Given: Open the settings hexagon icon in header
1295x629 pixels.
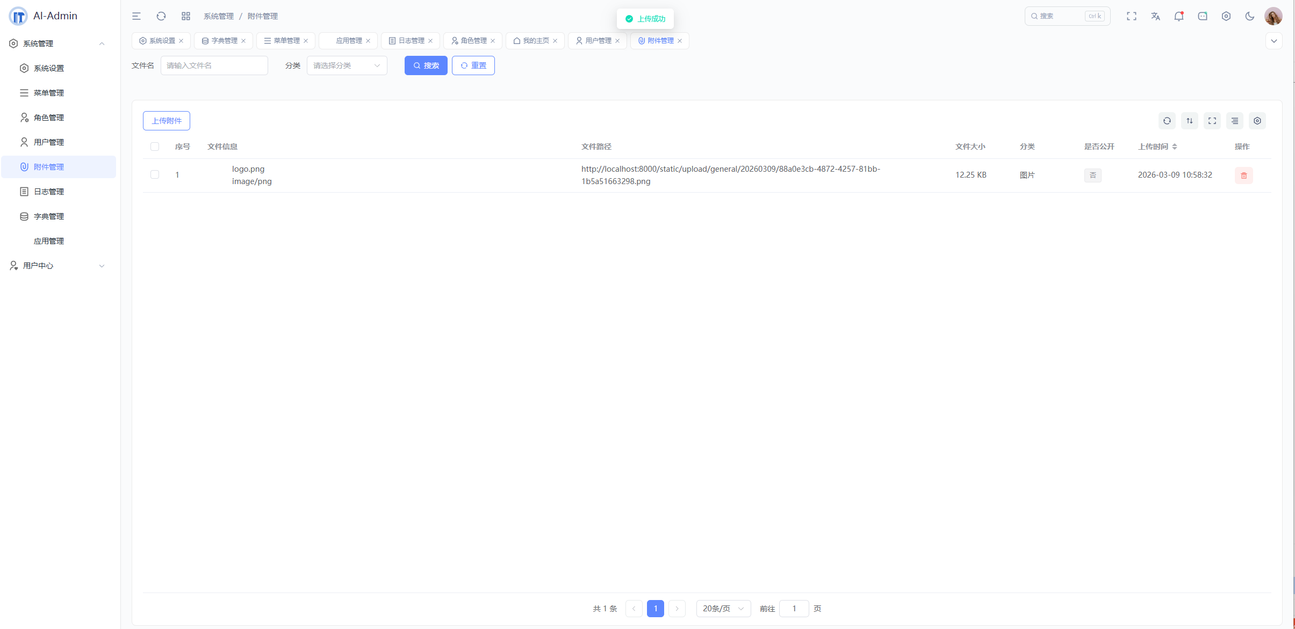Looking at the screenshot, I should pos(1226,16).
